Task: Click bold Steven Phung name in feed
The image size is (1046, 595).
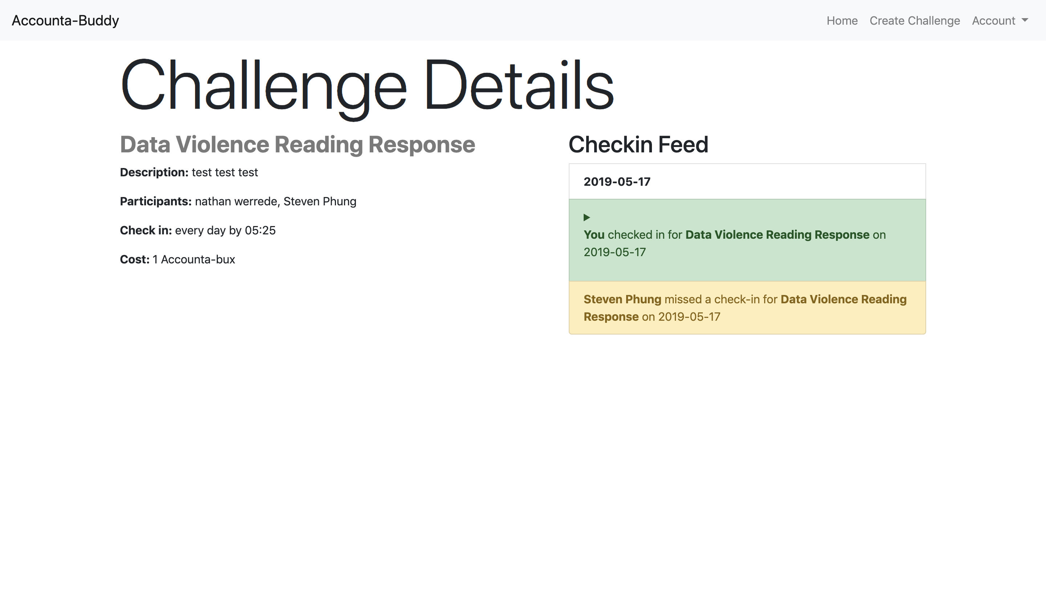Action: tap(622, 300)
